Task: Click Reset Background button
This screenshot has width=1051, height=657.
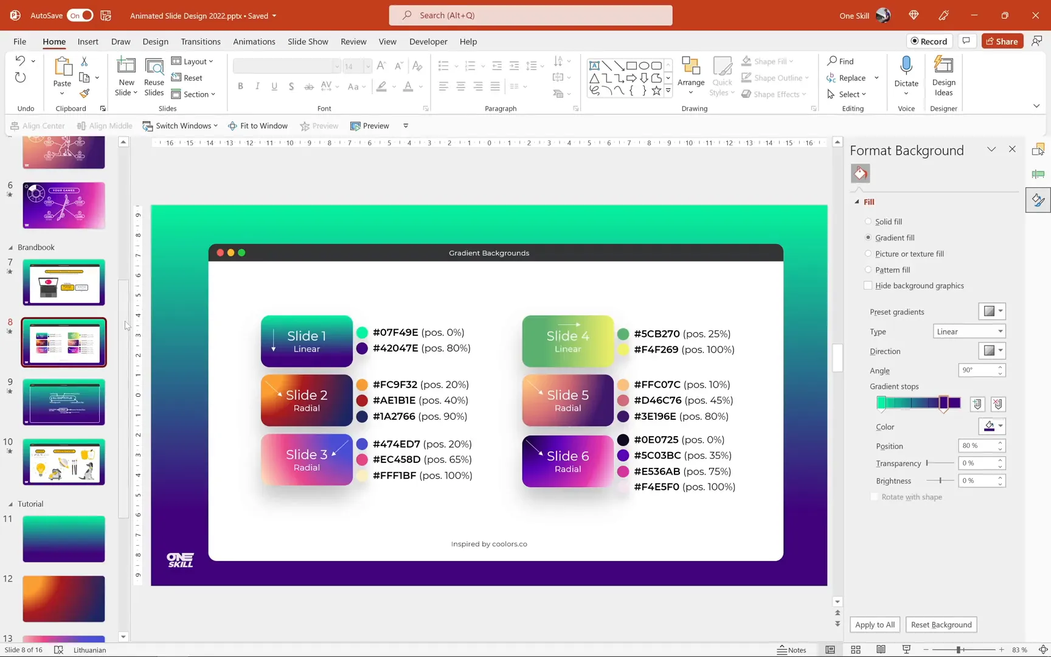Action: coord(941,625)
